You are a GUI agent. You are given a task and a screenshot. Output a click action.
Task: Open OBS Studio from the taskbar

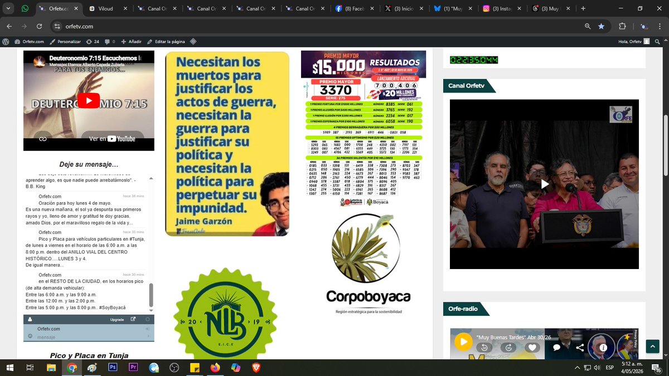point(174,368)
